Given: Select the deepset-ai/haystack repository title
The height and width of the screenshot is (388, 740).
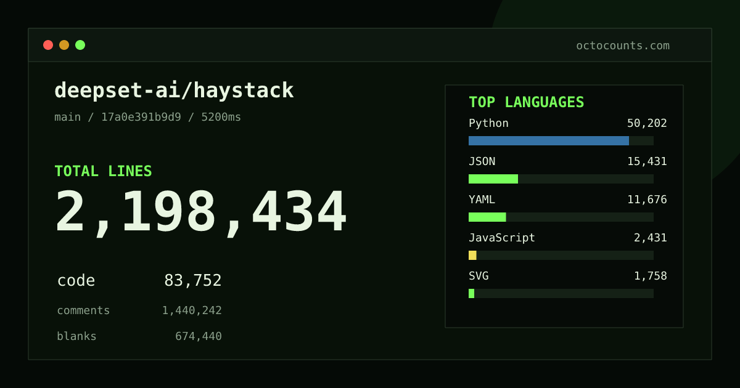Looking at the screenshot, I should (x=174, y=91).
